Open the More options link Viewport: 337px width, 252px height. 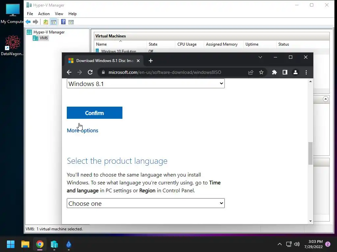pos(83,131)
